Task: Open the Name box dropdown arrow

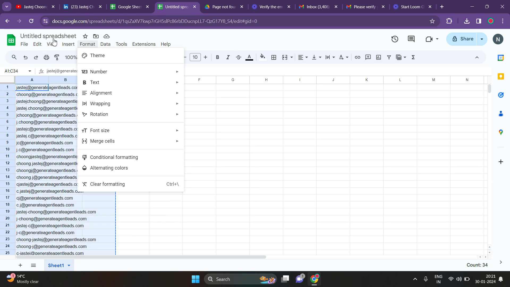Action: (30, 71)
